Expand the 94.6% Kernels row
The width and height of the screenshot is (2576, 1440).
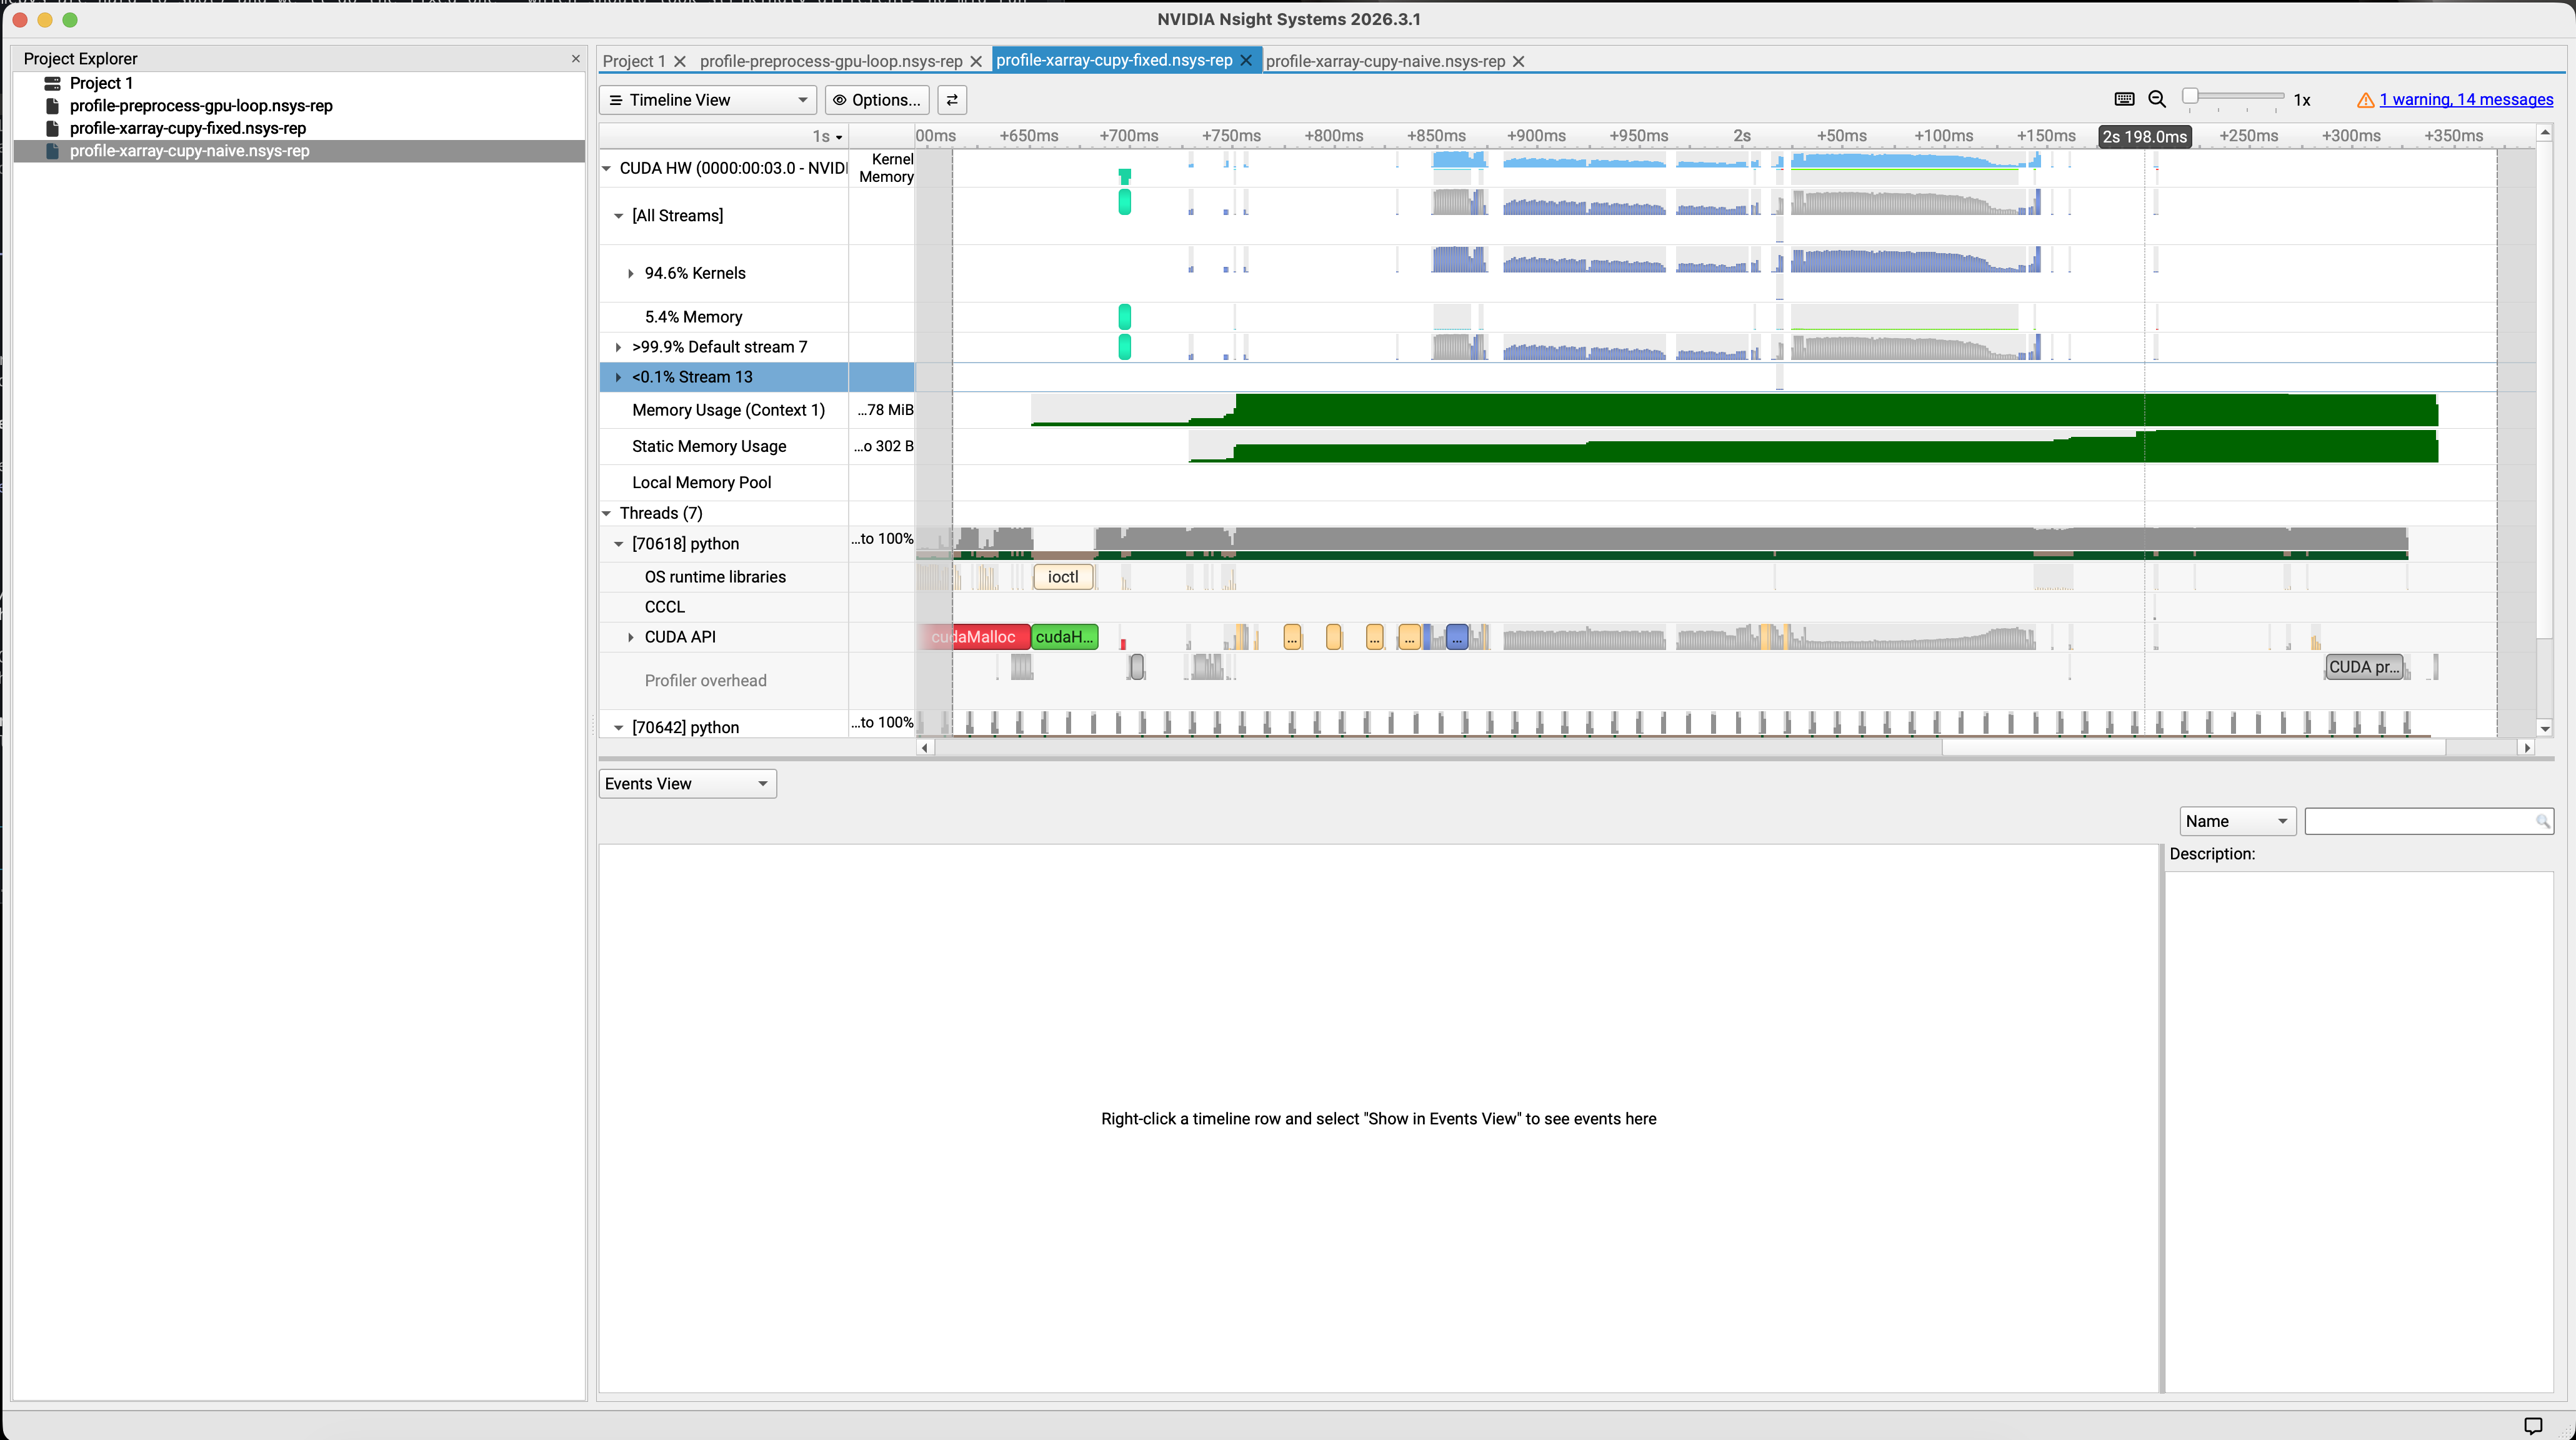click(631, 273)
